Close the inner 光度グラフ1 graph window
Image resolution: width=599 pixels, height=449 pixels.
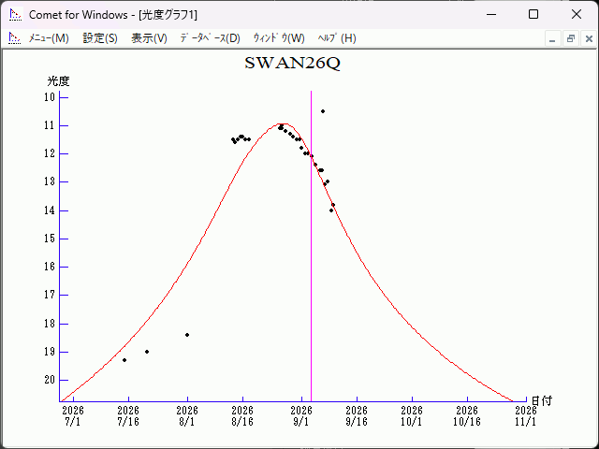pos(589,38)
